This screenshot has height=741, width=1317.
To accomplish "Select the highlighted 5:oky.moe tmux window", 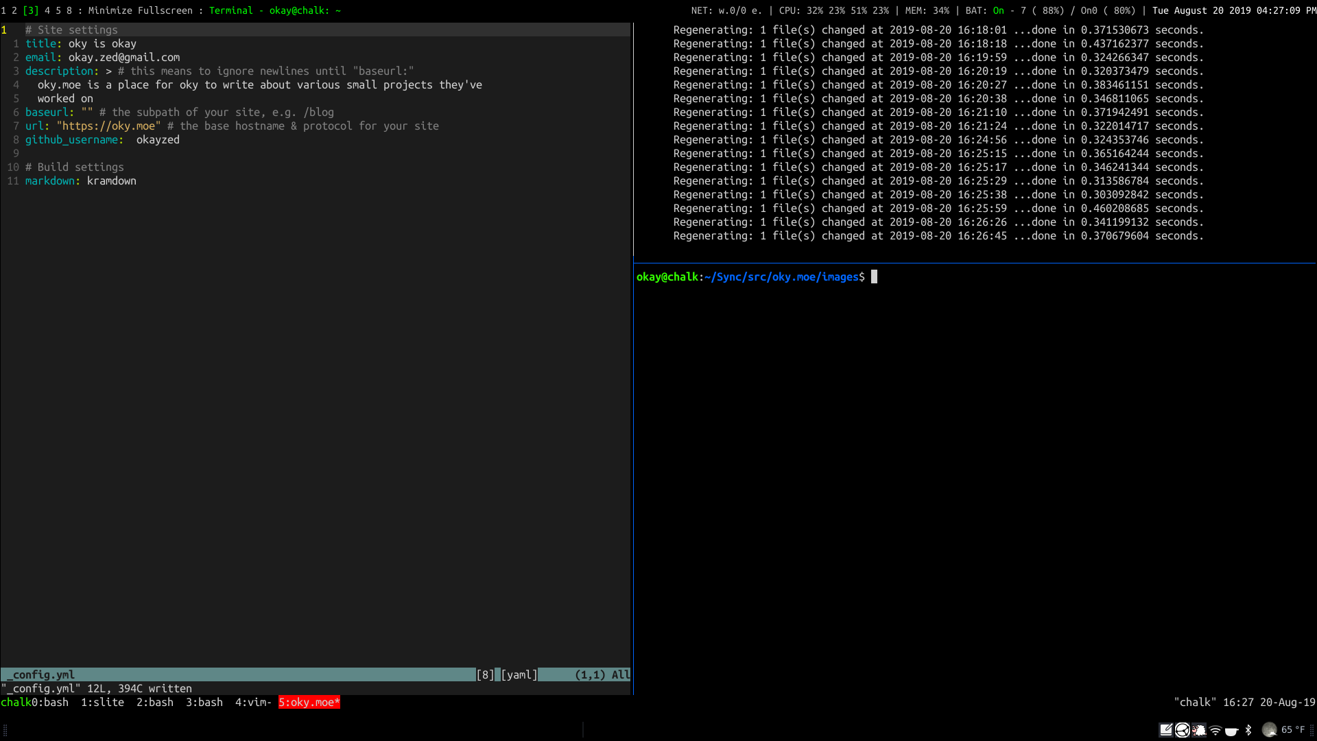I will pyautogui.click(x=309, y=702).
